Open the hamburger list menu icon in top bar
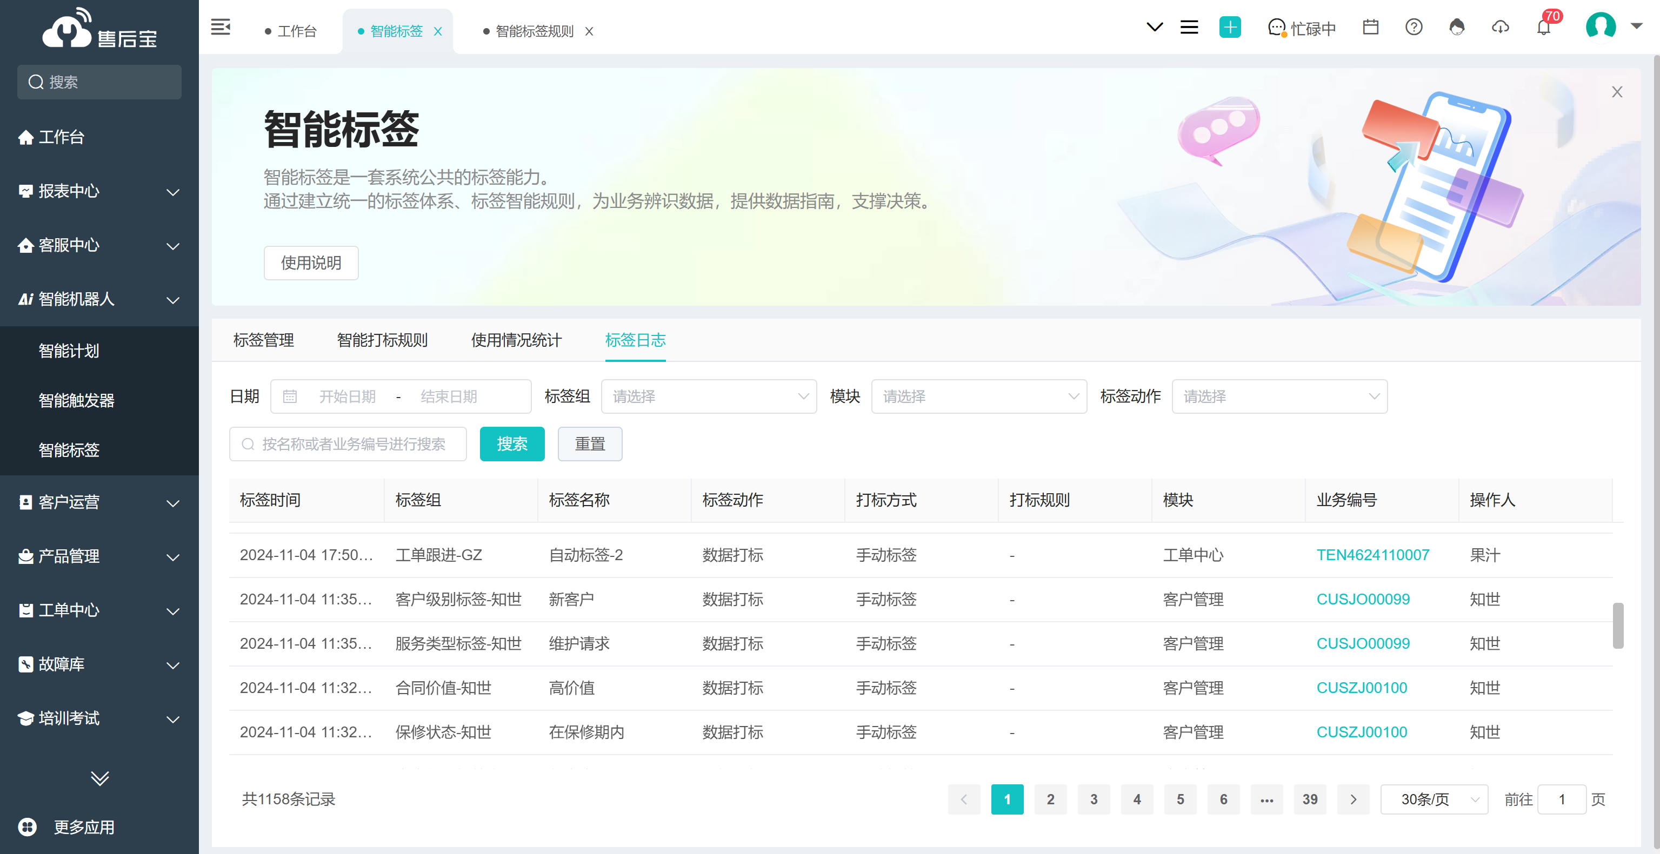 click(1189, 27)
